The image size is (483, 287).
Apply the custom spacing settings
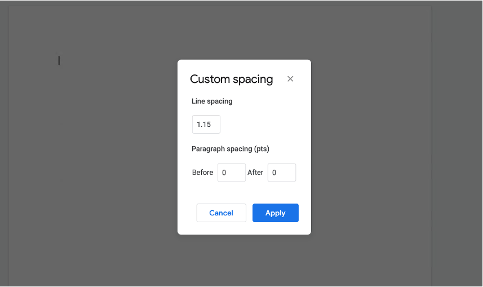coord(276,213)
